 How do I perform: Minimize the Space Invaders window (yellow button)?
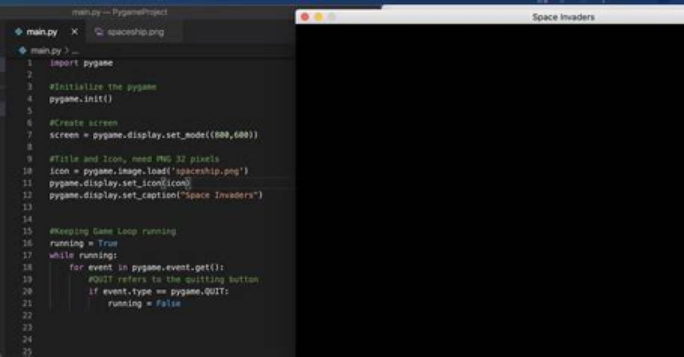(319, 17)
